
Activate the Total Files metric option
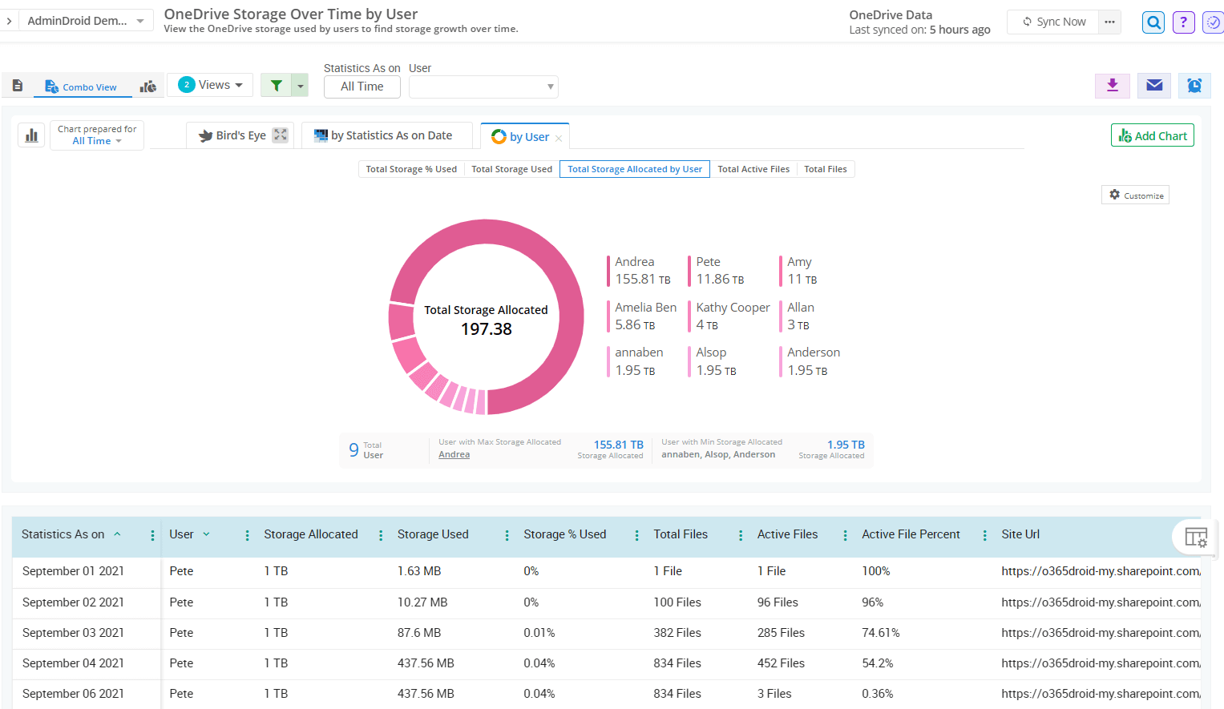pyautogui.click(x=825, y=169)
